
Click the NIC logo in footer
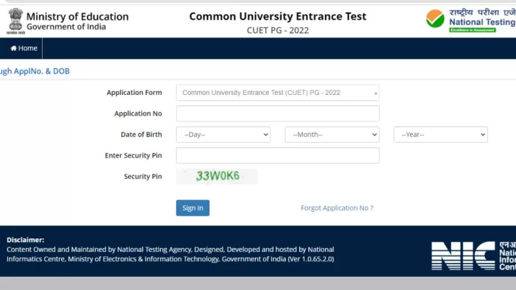473,256
